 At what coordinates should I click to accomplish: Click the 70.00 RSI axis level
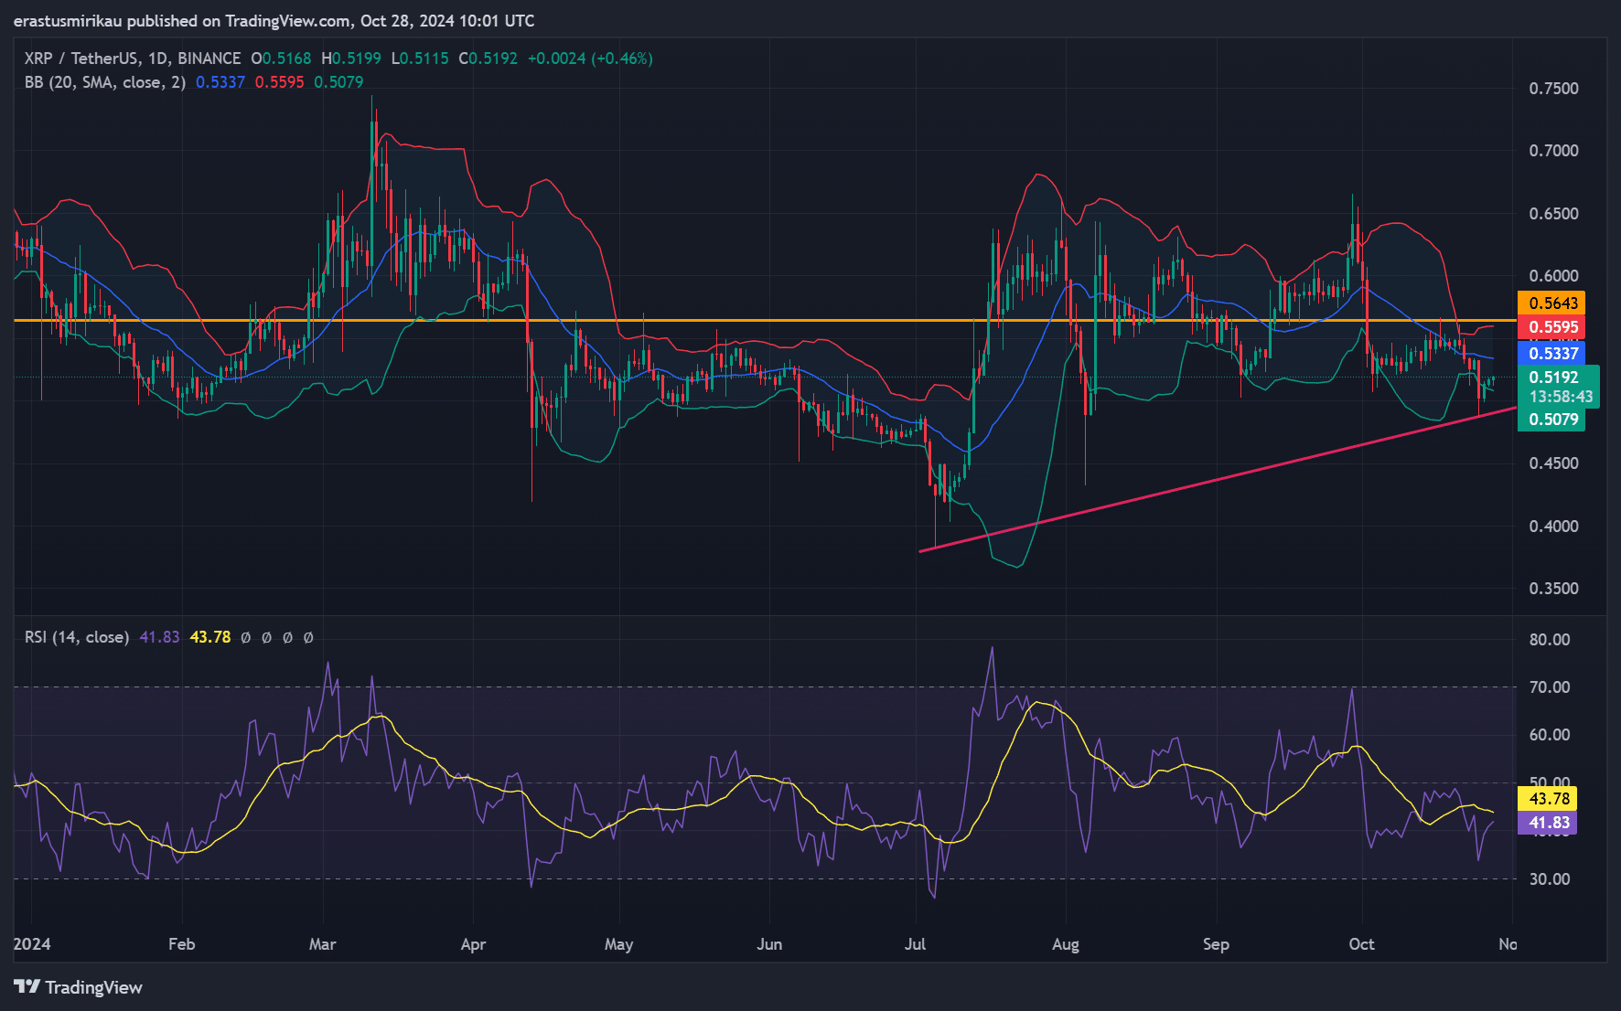pos(1549,687)
